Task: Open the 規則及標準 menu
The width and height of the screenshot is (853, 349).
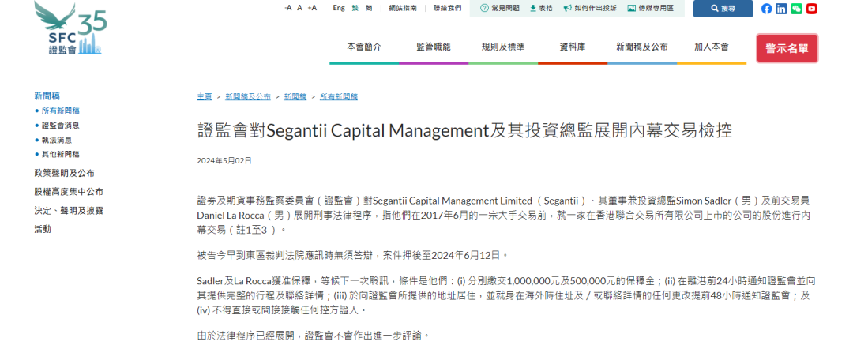Action: (x=503, y=47)
